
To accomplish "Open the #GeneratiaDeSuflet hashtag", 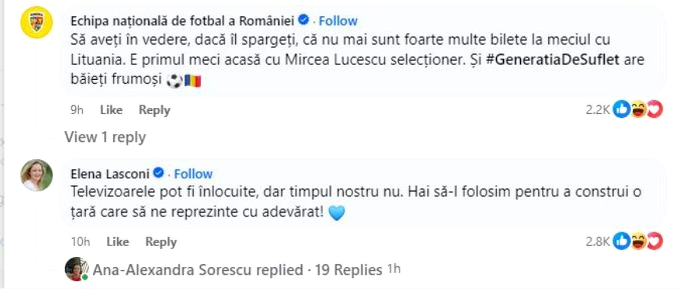I will coord(552,59).
